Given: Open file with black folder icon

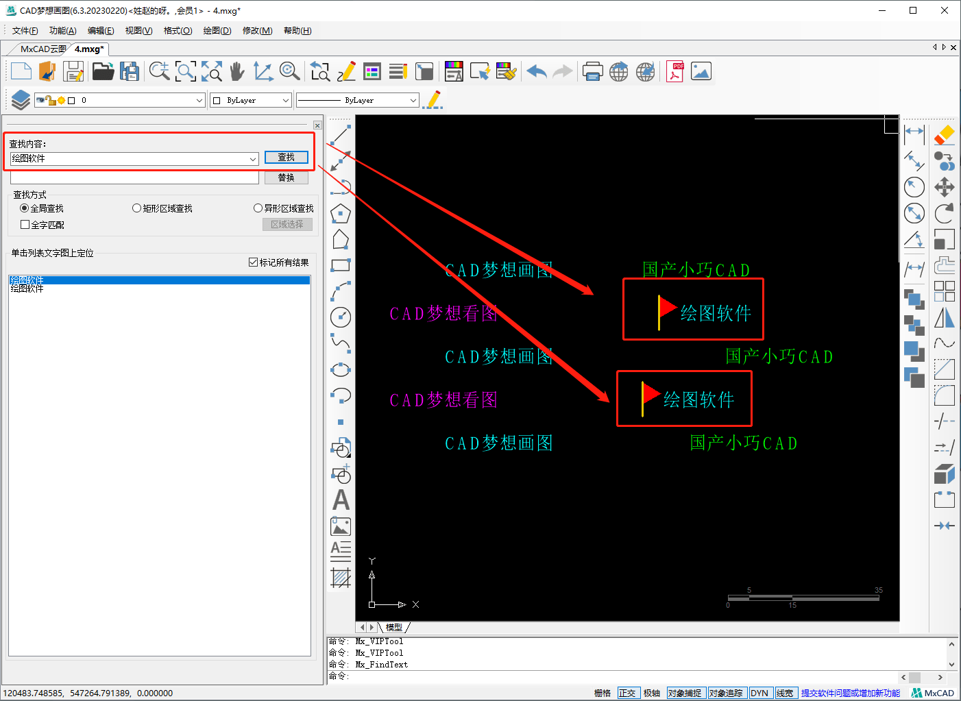Looking at the screenshot, I should [x=103, y=71].
